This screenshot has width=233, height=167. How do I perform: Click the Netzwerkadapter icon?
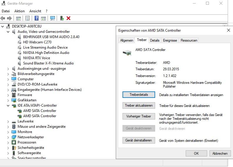pyautogui.click(x=14, y=137)
